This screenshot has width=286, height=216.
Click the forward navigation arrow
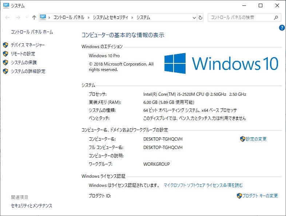[18, 17]
